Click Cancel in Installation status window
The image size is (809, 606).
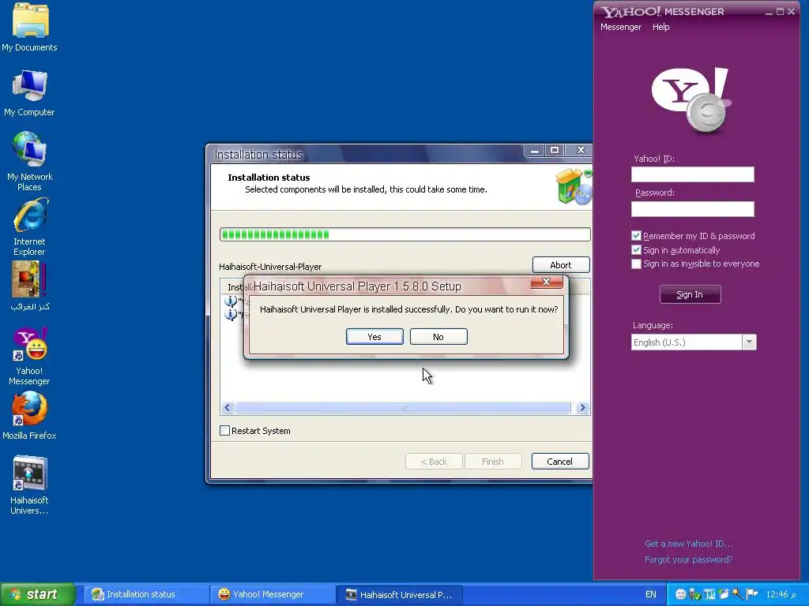click(x=560, y=461)
